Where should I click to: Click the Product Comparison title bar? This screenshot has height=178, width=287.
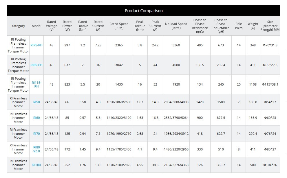(x=144, y=11)
